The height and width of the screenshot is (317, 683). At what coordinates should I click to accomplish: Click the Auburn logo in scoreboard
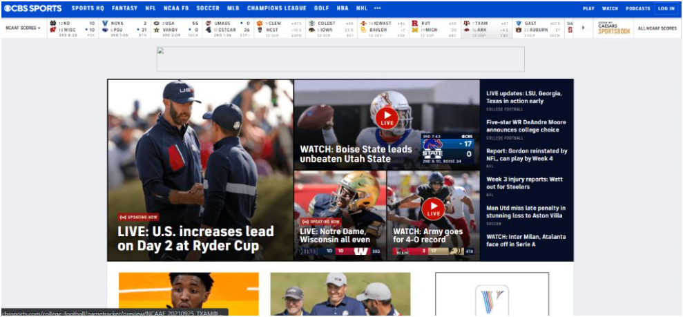click(x=519, y=30)
